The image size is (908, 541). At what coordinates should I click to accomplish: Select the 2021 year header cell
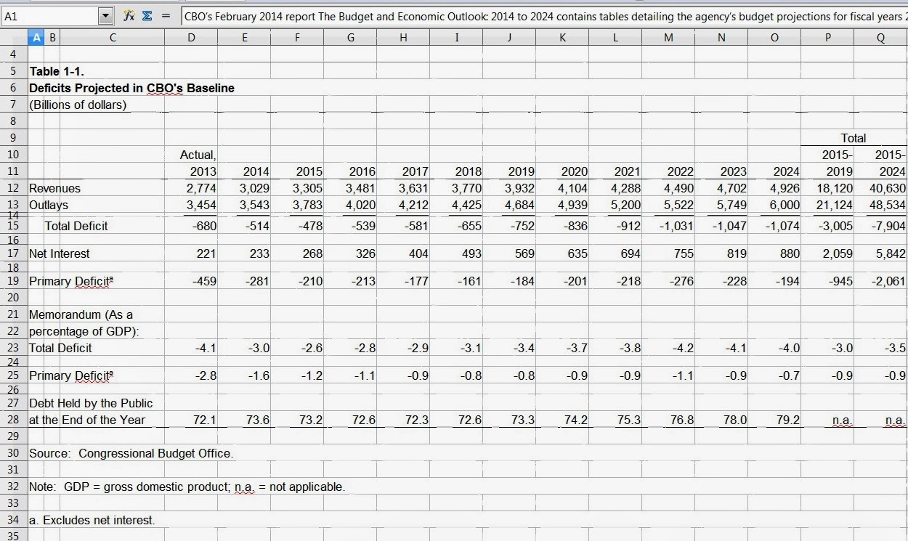627,171
